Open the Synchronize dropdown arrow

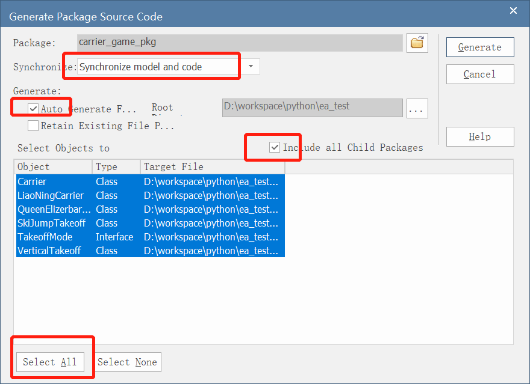coord(251,66)
